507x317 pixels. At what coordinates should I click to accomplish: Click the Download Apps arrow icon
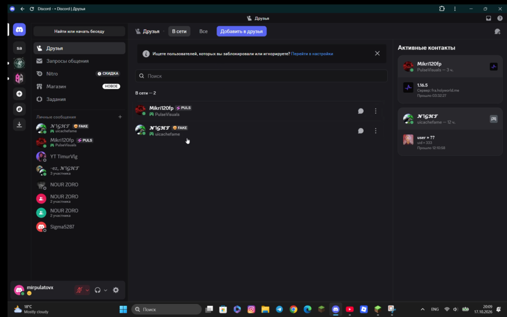pyautogui.click(x=19, y=125)
